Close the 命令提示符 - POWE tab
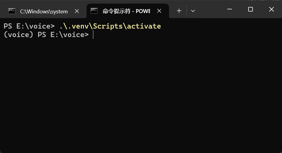Viewport: 282px width, 153px height. coord(159,11)
